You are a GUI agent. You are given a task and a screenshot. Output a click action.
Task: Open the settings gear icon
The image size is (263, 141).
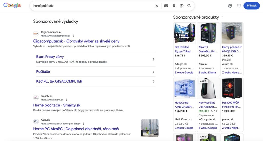click(x=230, y=6)
